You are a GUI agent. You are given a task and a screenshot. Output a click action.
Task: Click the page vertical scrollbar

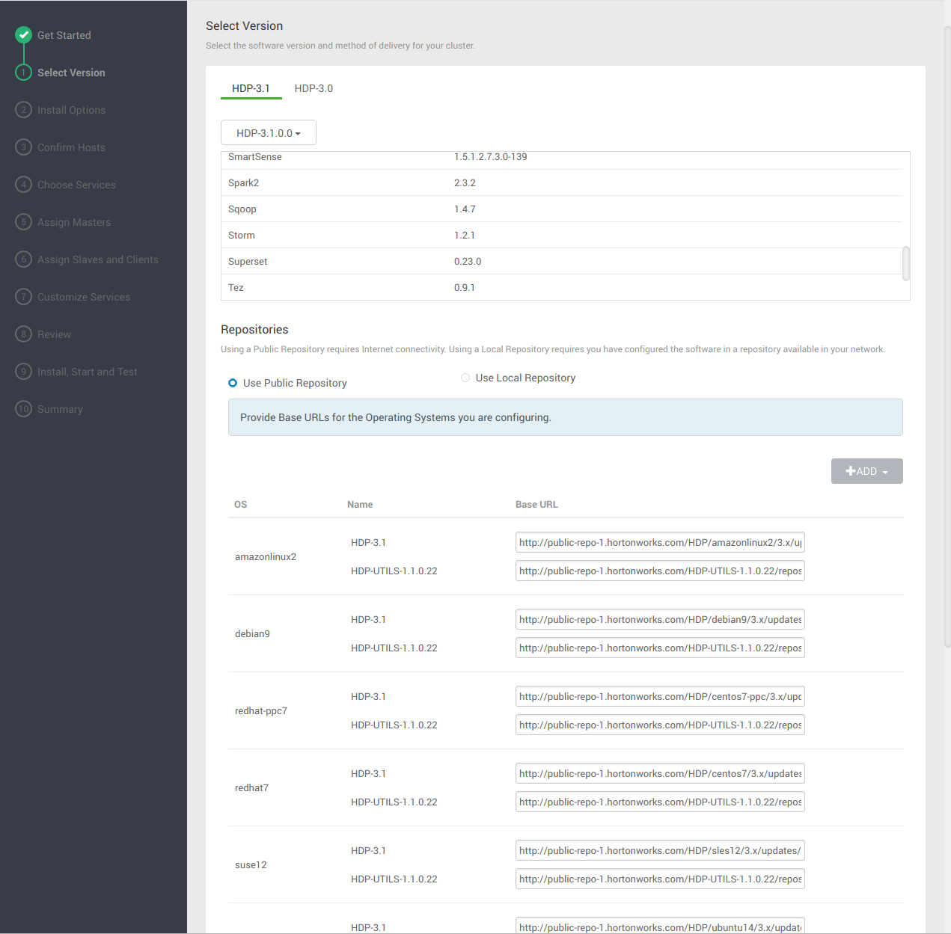coord(947,337)
